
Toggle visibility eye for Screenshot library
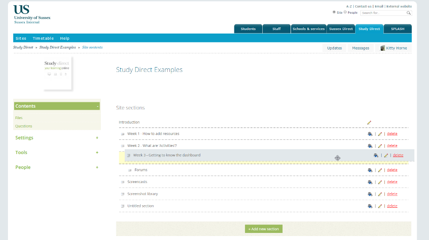click(x=370, y=194)
